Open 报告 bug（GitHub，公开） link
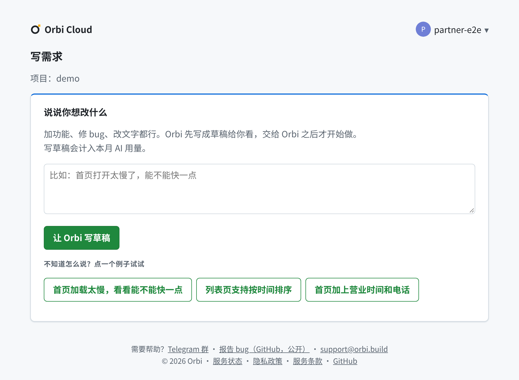 pyautogui.click(x=264, y=349)
